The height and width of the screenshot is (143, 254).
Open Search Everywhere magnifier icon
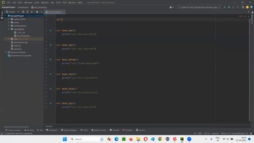point(243,7)
